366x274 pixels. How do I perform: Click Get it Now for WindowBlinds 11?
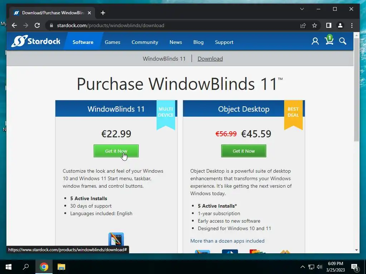click(x=116, y=151)
